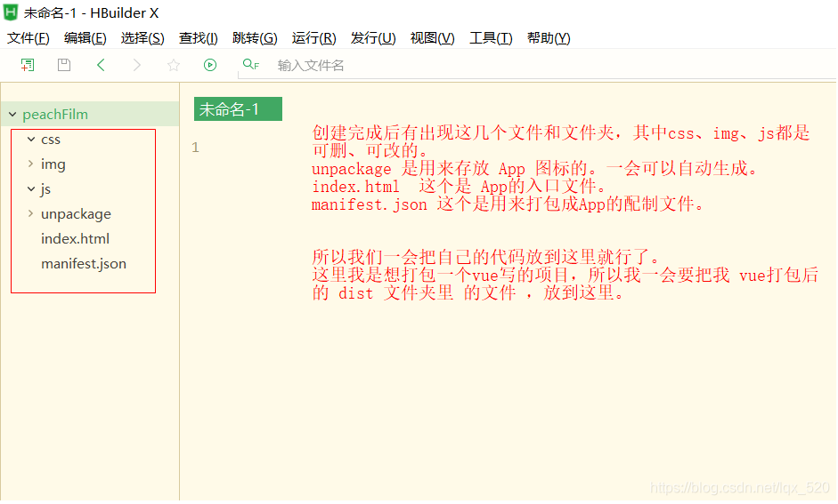Open the 运行(R) menu
Image resolution: width=838 pixels, height=504 pixels.
pyautogui.click(x=313, y=38)
